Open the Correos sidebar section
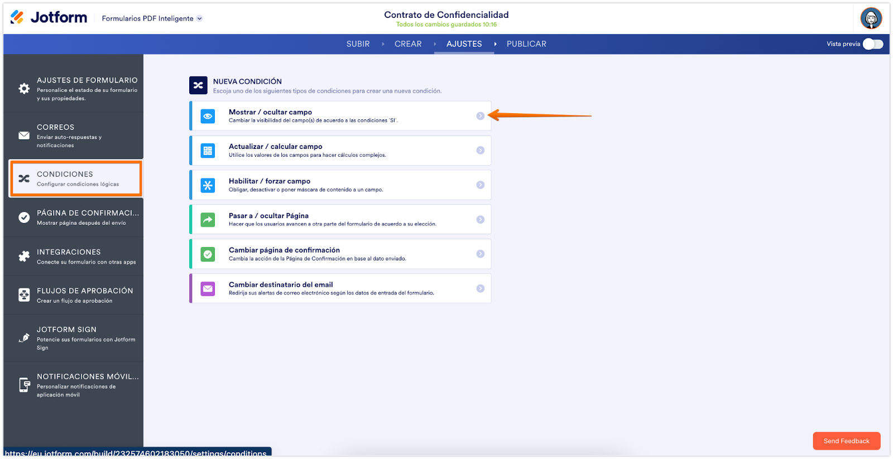The width and height of the screenshot is (893, 459). coord(74,136)
